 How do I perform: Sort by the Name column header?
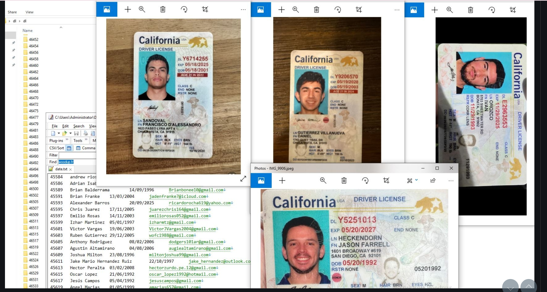point(28,31)
